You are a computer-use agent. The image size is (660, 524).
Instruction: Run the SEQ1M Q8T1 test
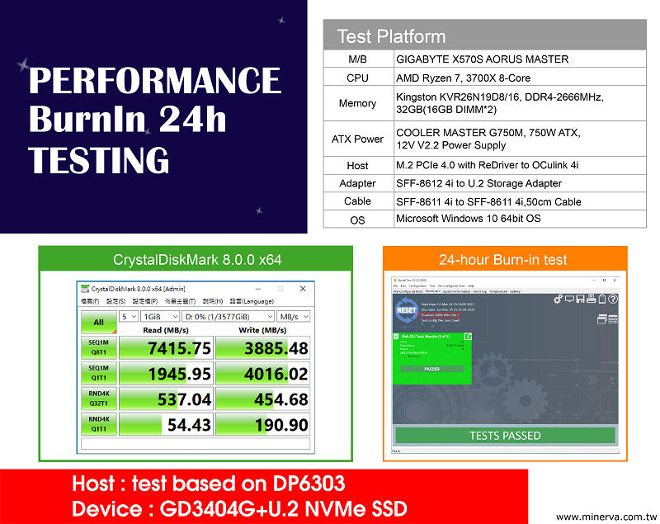[98, 347]
